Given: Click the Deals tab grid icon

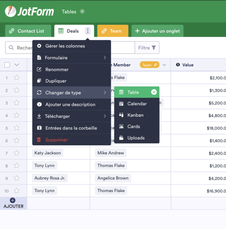Looking at the screenshot, I should [x=61, y=31].
